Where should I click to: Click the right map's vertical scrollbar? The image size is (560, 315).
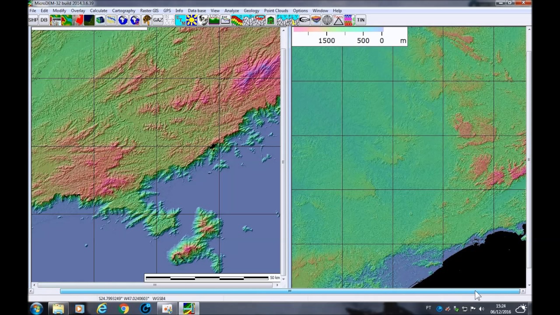pos(529,157)
